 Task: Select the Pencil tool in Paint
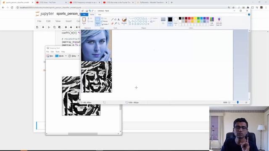click(x=112, y=20)
